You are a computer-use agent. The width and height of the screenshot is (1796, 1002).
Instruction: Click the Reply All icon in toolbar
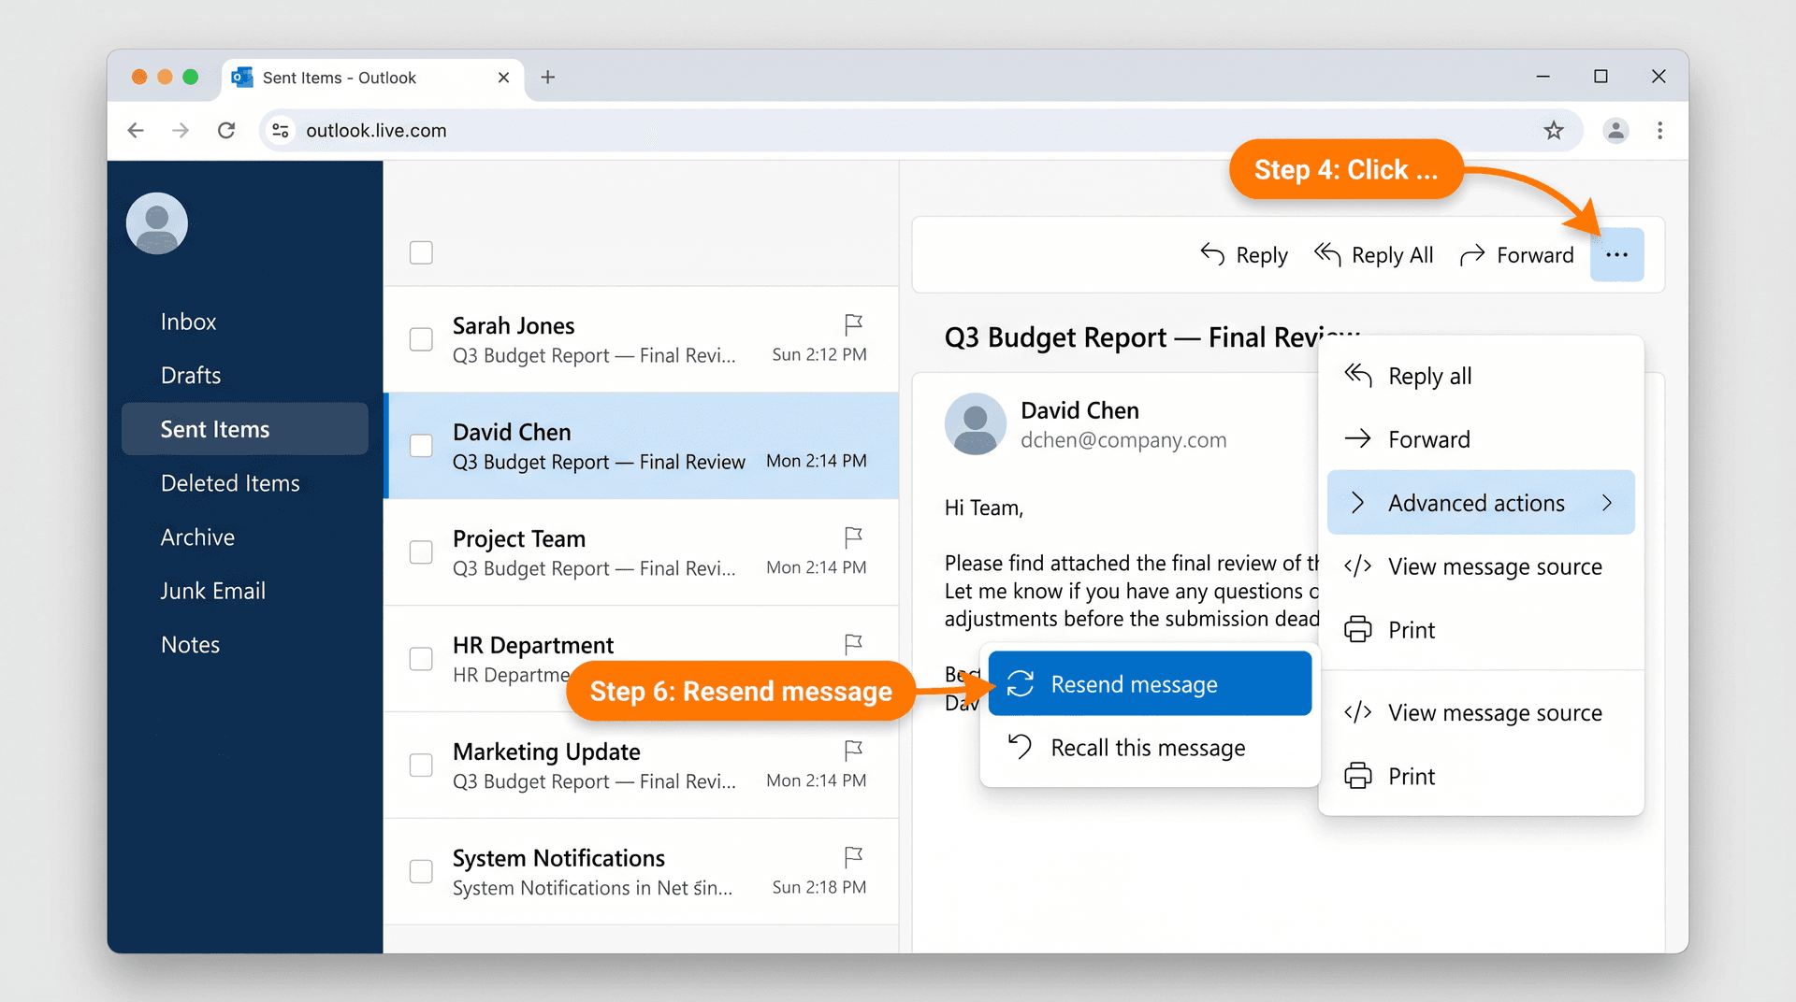point(1327,254)
